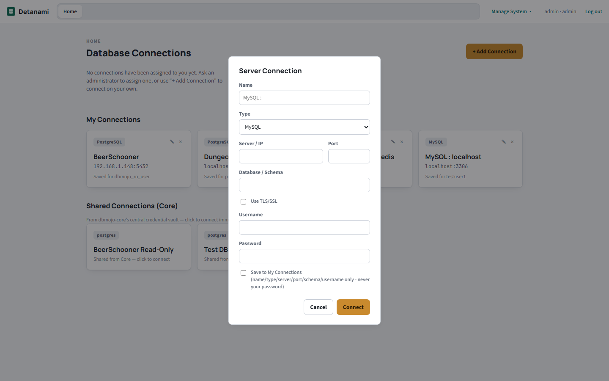This screenshot has height=381, width=609.
Task: Click the Username text field
Action: tap(304, 227)
